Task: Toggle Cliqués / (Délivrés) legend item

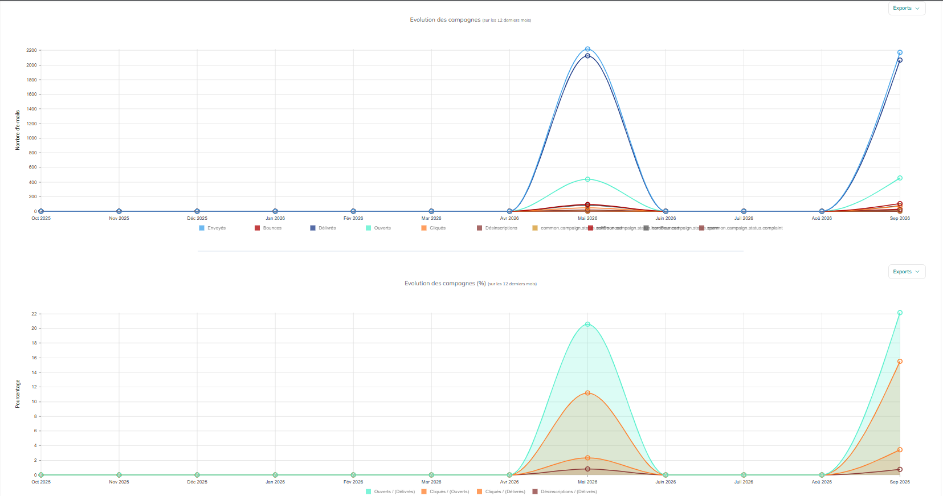Action: [x=501, y=491]
